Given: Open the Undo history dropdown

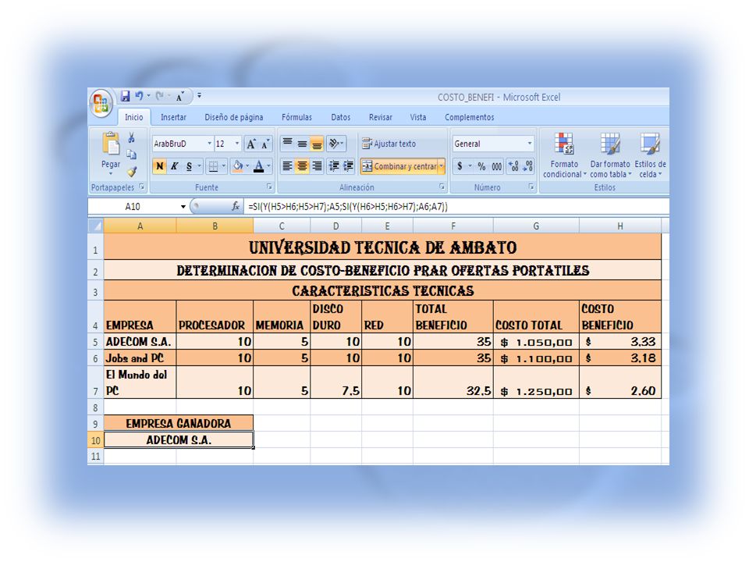Looking at the screenshot, I should (148, 96).
